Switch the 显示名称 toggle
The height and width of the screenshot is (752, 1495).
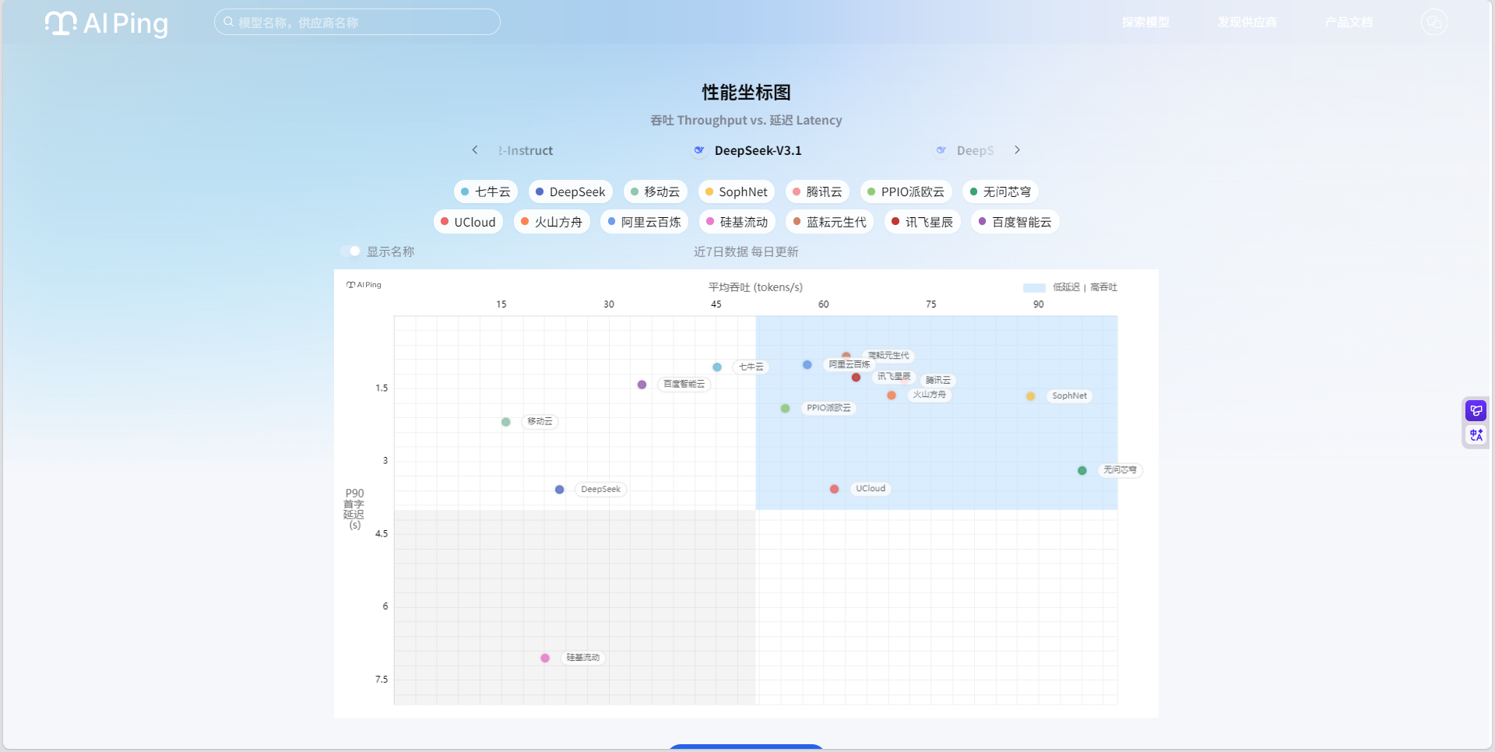pos(350,251)
